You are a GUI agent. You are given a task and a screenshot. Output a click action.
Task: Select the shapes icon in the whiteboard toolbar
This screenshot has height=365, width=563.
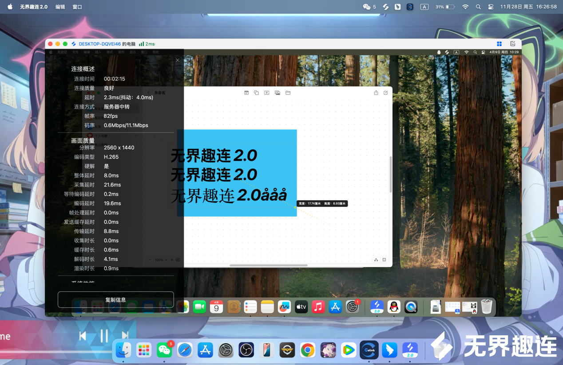click(257, 93)
